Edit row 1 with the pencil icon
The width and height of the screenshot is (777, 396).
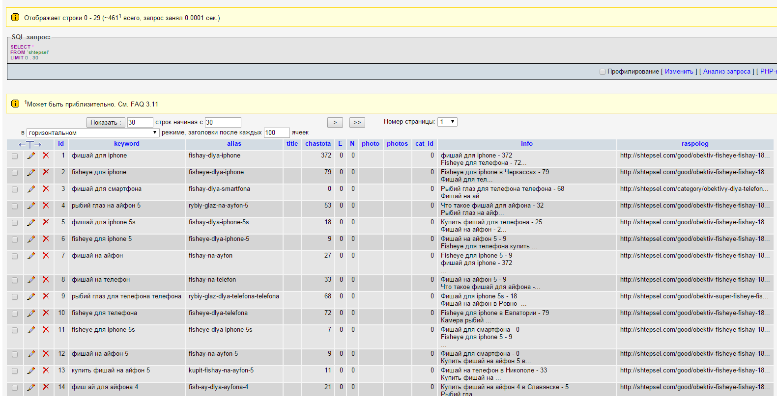pyautogui.click(x=31, y=156)
